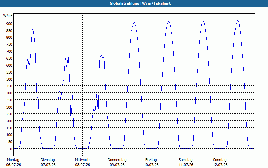Select the Samstag 11.07.26 day label
This screenshot has height=168, width=268.
click(x=186, y=162)
